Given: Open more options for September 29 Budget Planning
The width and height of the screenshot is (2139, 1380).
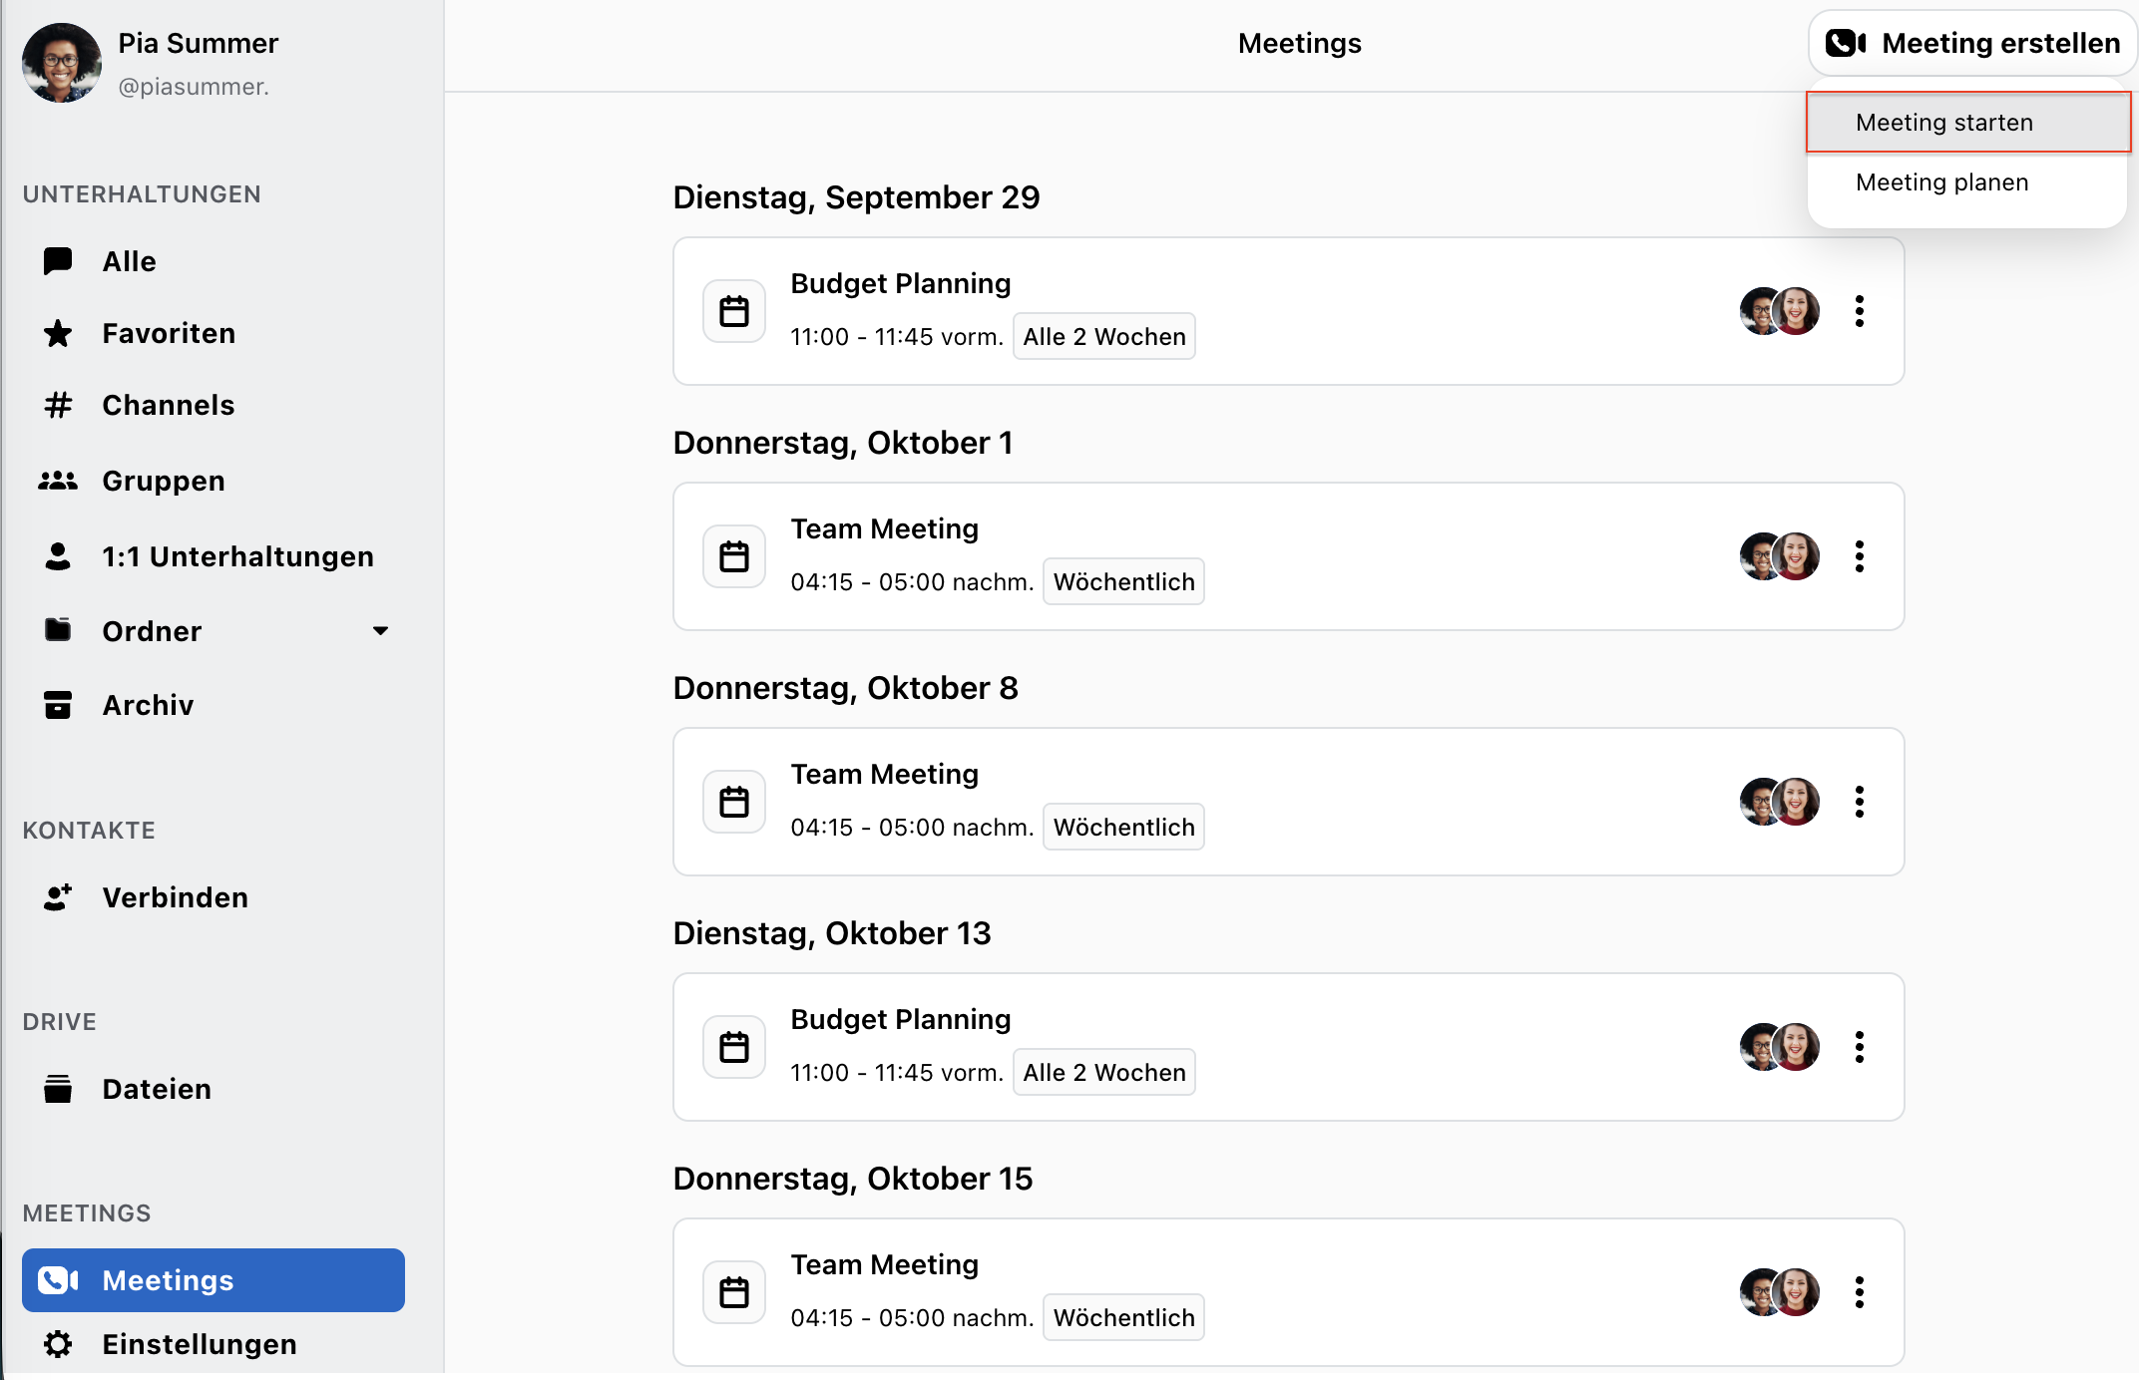Looking at the screenshot, I should (1860, 311).
